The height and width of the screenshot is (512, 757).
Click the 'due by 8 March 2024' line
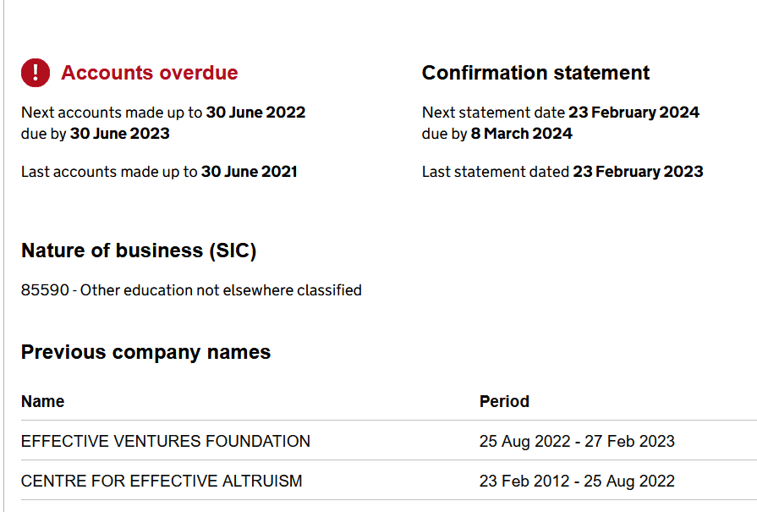496,134
